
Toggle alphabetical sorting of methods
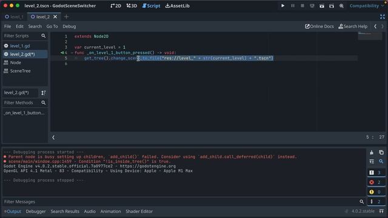tap(44, 93)
